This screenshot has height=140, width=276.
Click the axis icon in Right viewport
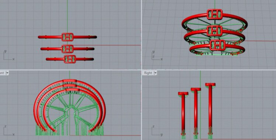coord(157,131)
